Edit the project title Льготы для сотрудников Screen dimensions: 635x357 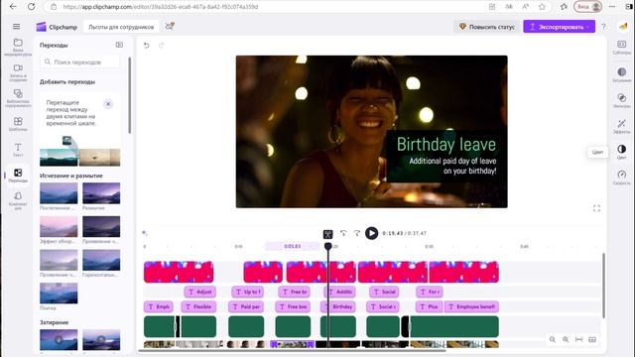[121, 27]
